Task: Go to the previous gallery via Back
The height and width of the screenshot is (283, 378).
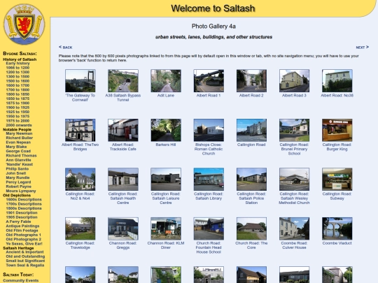Action: coord(65,48)
